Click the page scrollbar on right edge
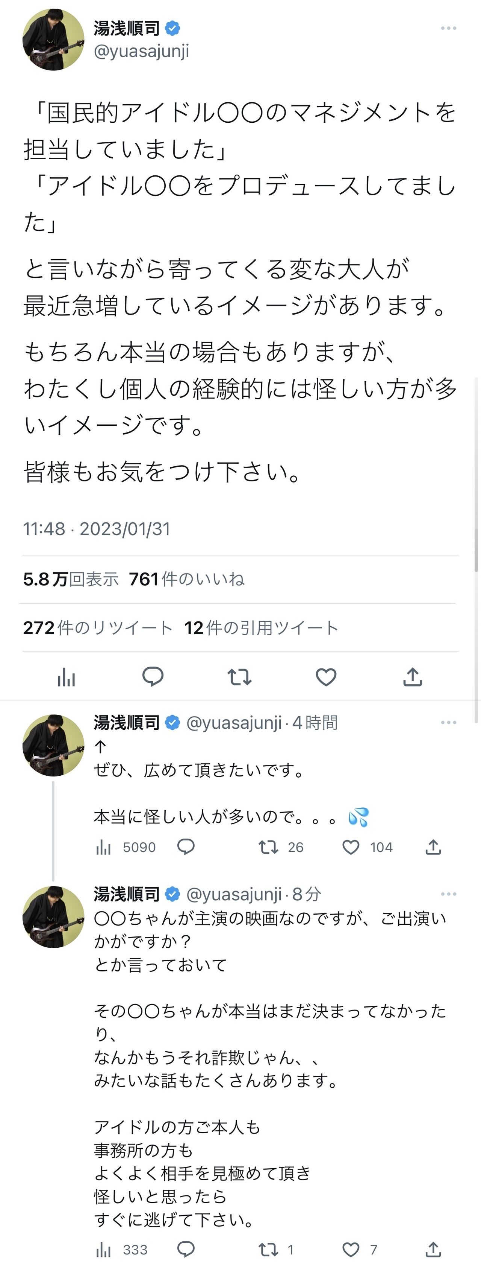Viewport: 481px width, 1265px height. [x=476, y=550]
